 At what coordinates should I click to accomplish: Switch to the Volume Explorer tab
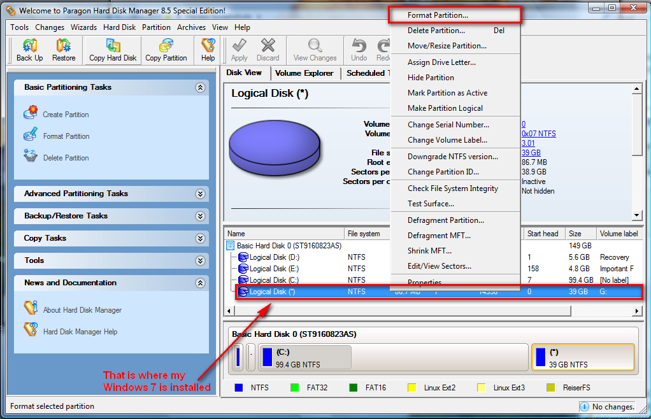tap(304, 73)
